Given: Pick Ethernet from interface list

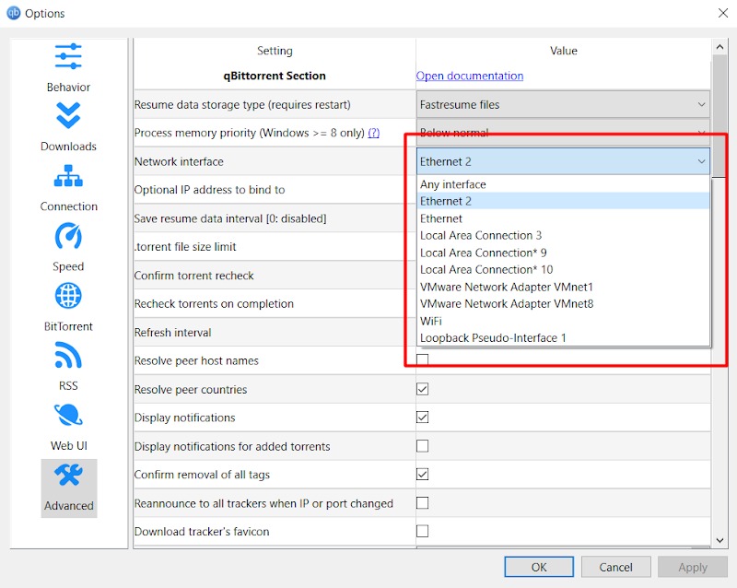Looking at the screenshot, I should pyautogui.click(x=563, y=218).
